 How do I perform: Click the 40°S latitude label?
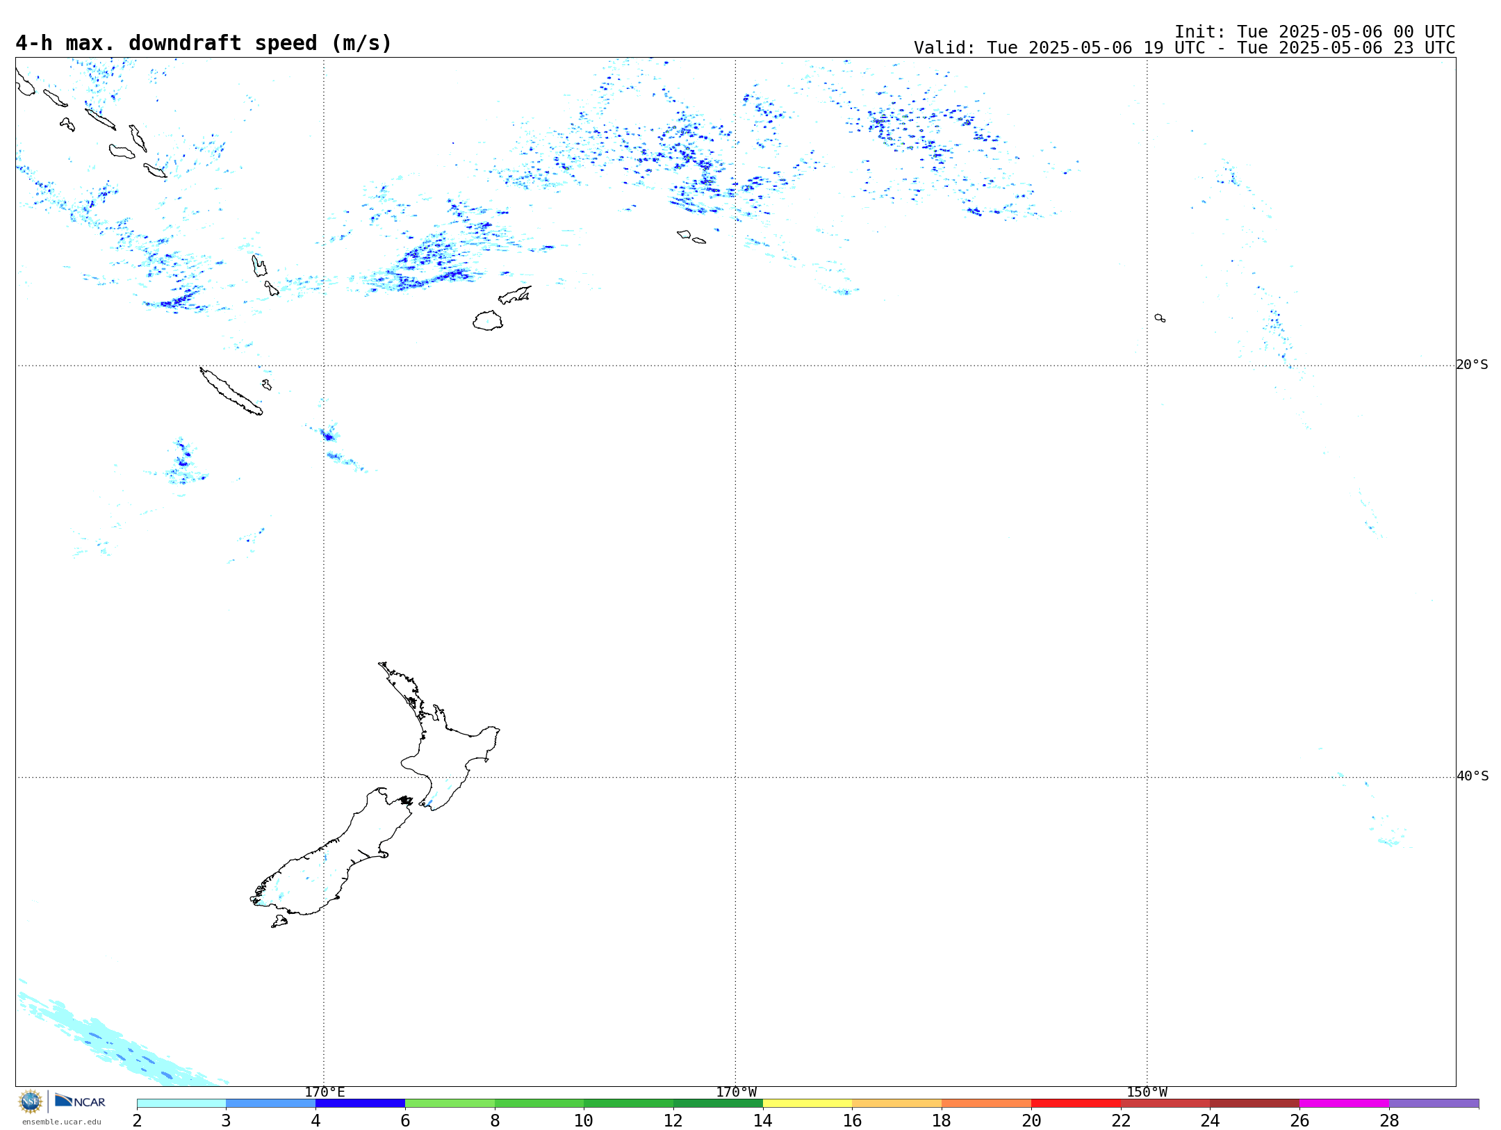point(1473,776)
